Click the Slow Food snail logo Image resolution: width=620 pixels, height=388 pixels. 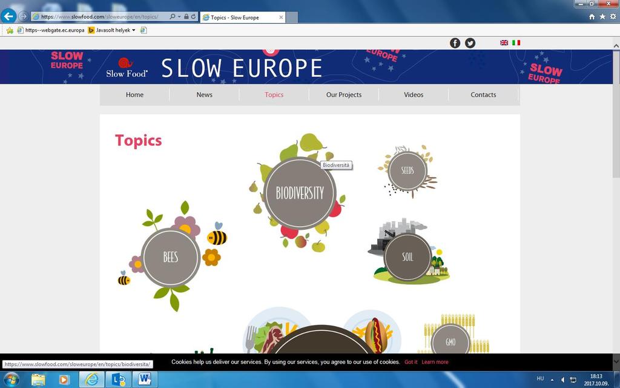pyautogui.click(x=127, y=67)
